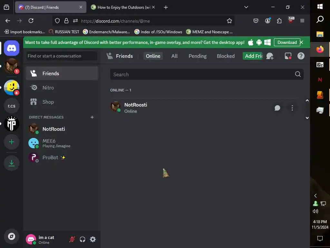Open Firefox application menu
This screenshot has width=330, height=248.
pos(302,21)
